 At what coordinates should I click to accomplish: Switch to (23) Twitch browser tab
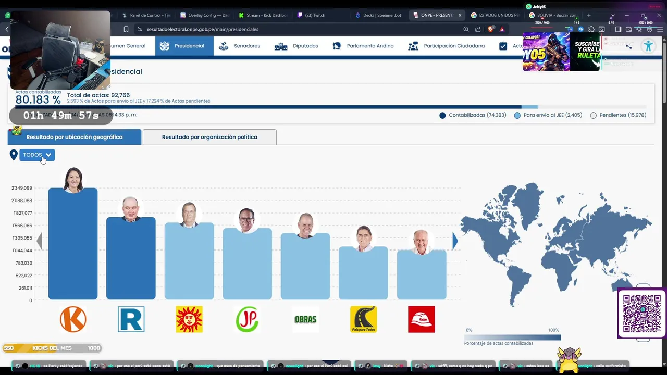tap(320, 15)
